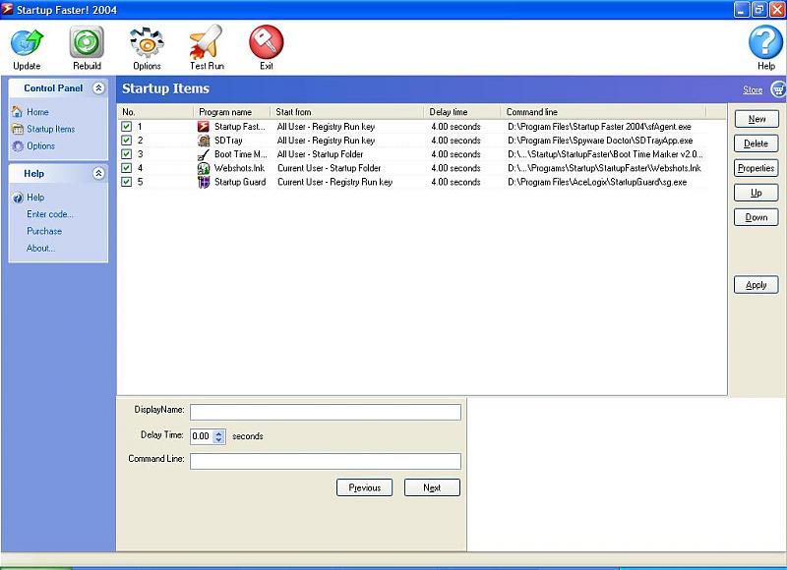The height and width of the screenshot is (570, 787).
Task: Select the sfAgent.exe command line text
Action: tap(599, 127)
